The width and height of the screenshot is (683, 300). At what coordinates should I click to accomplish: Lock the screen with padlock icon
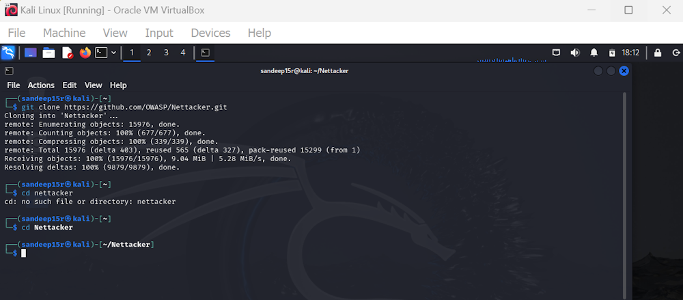[658, 53]
